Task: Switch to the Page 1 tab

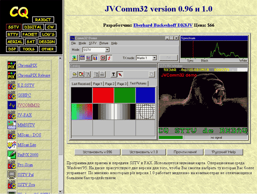Action: [98, 84]
